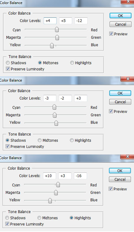The width and height of the screenshot is (134, 232).
Task: Click OK in the Midtones Color Balance dialog
Action: (120, 16)
